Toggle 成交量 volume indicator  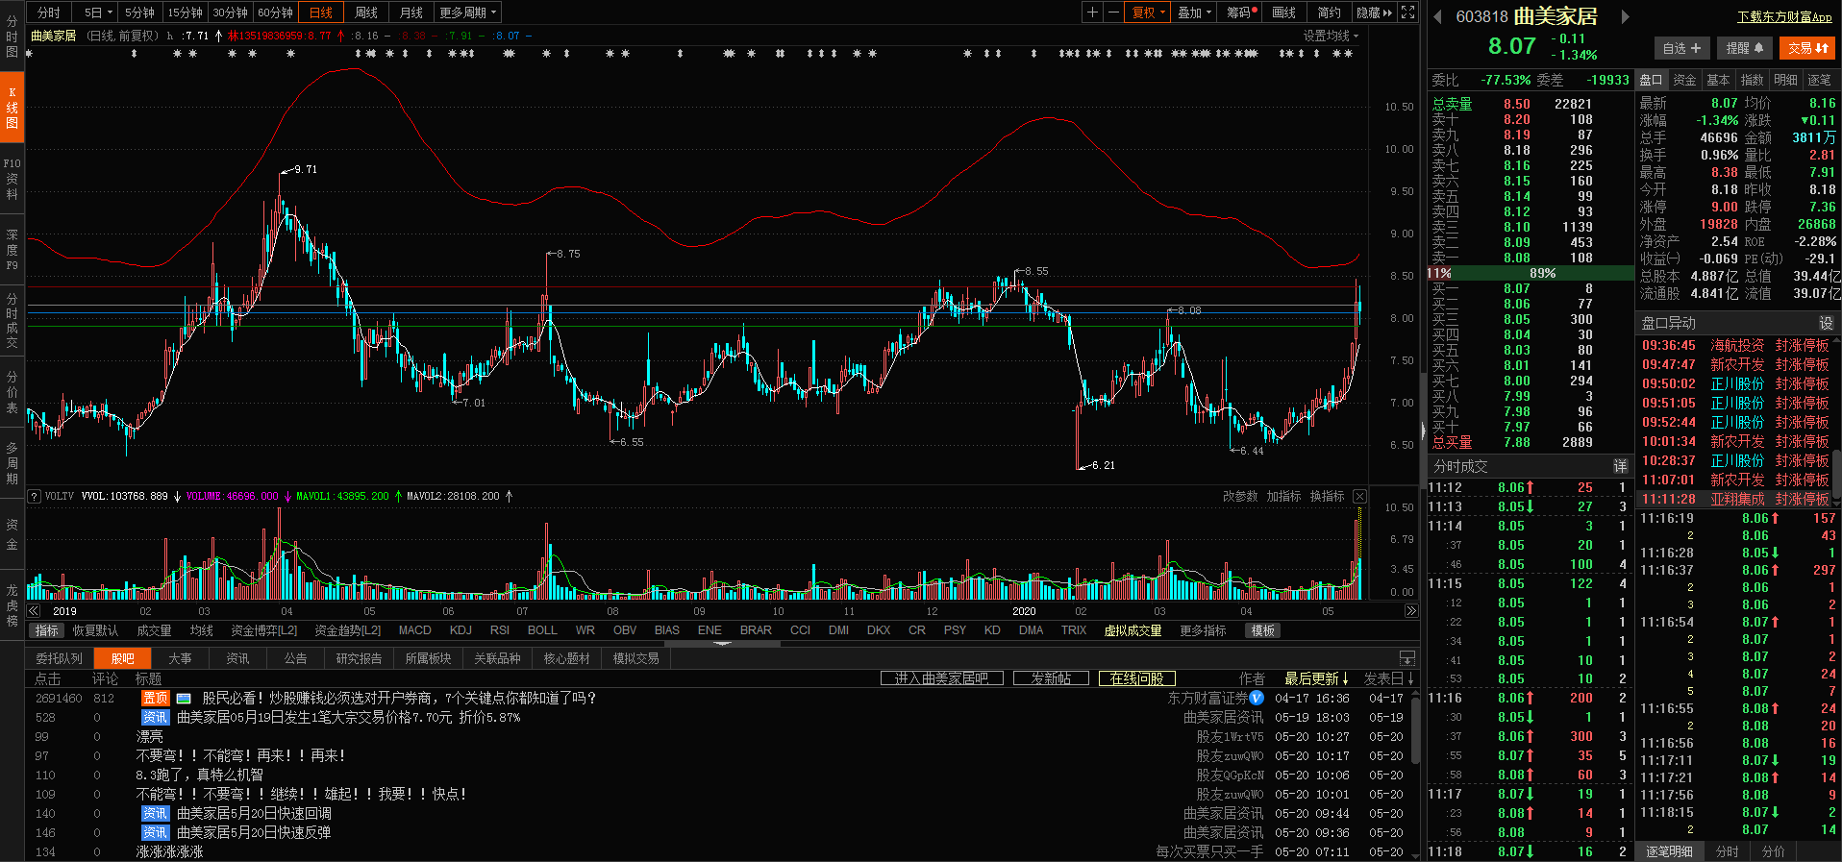(154, 630)
